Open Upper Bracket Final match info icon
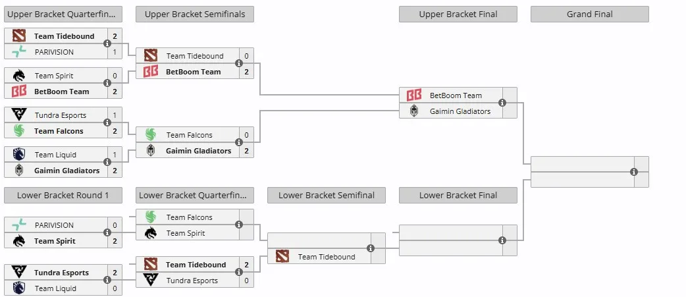Screen dimensions: 686x297 click(x=502, y=103)
